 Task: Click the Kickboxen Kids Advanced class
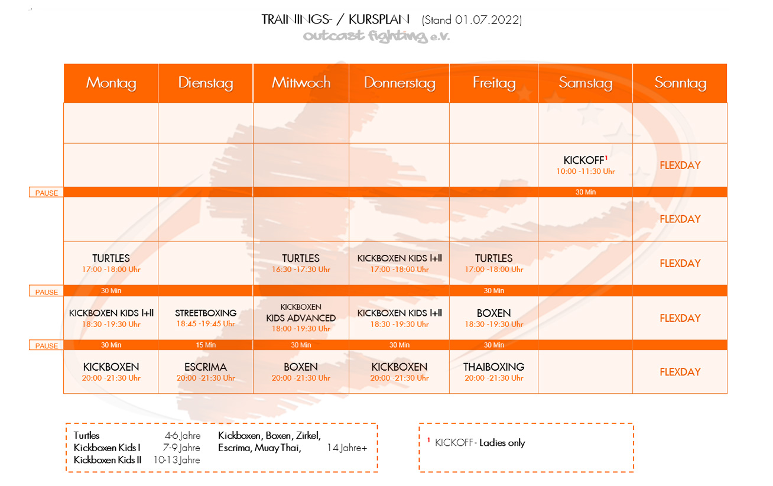[301, 318]
